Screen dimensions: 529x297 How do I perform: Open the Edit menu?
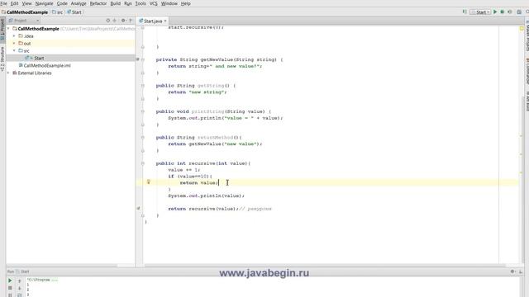(x=15, y=3)
